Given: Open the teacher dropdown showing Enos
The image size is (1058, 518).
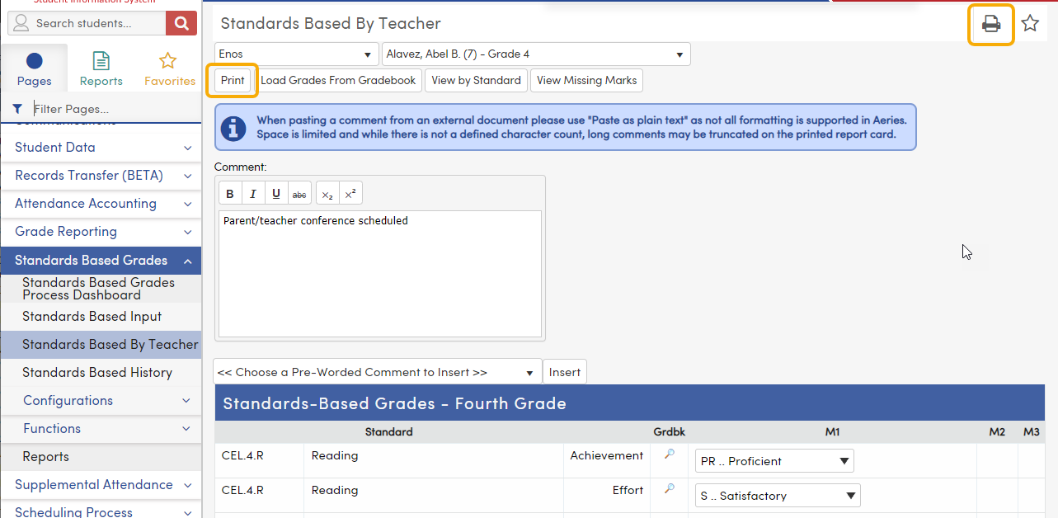Looking at the screenshot, I should (x=296, y=53).
